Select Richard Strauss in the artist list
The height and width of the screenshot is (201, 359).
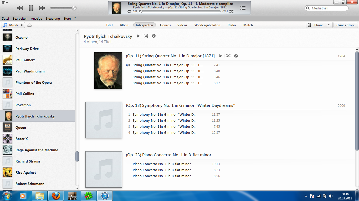click(x=38, y=161)
